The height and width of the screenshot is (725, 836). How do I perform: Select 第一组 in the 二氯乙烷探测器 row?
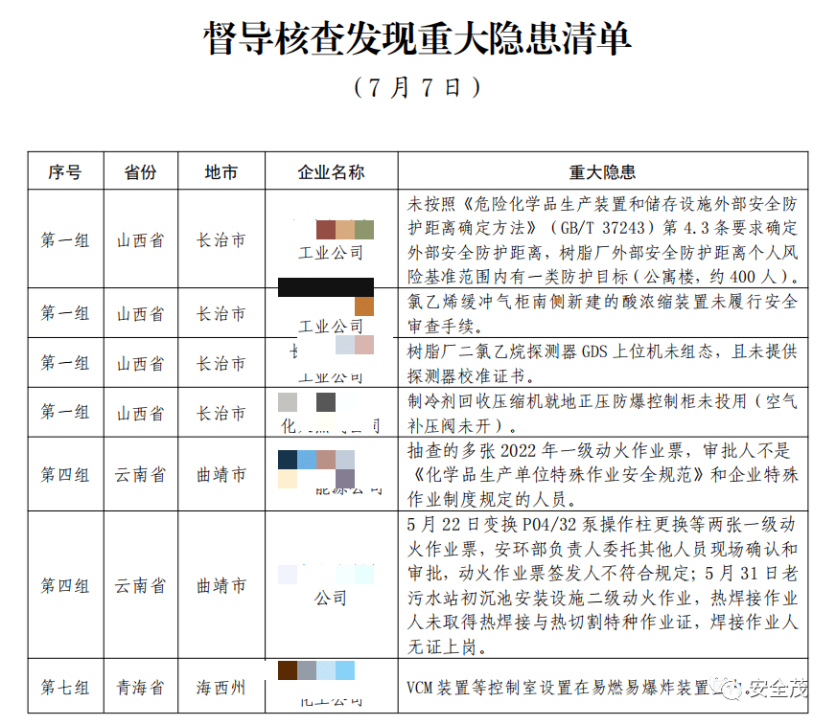pyautogui.click(x=65, y=363)
